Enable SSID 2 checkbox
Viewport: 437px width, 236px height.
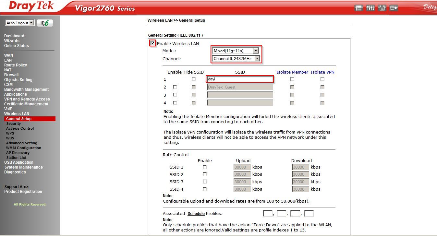175,87
